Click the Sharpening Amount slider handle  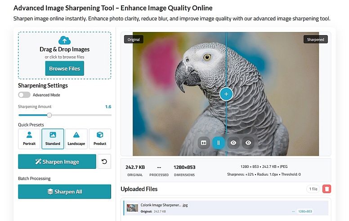[x=49, y=115]
